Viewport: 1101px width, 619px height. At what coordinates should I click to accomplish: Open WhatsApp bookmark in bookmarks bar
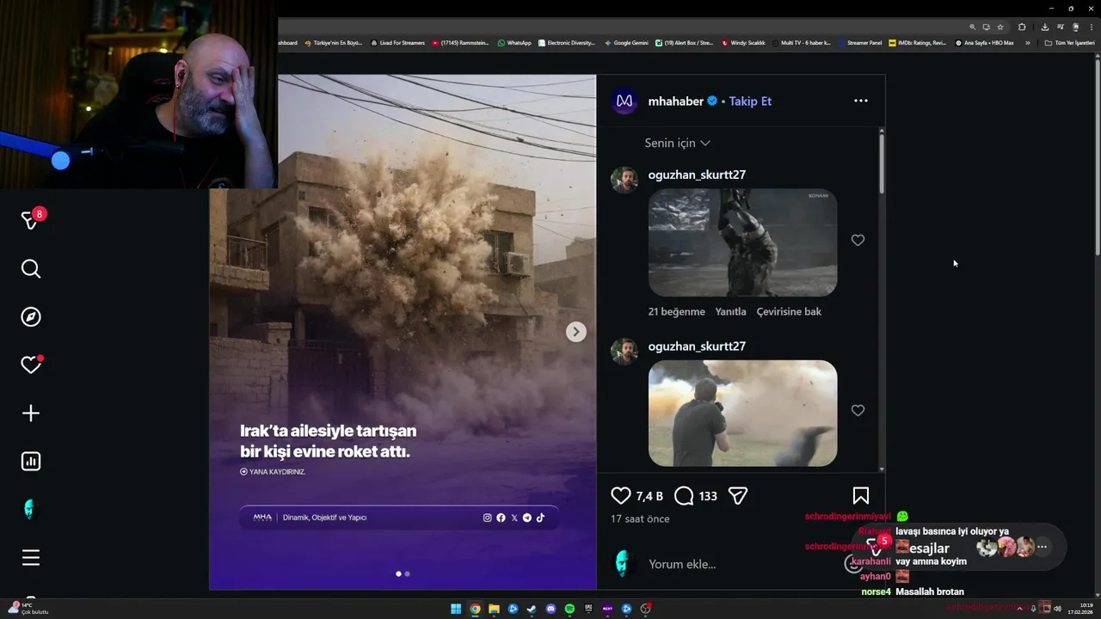[514, 43]
